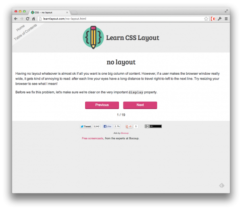Click the address bar URL field

(x=121, y=19)
